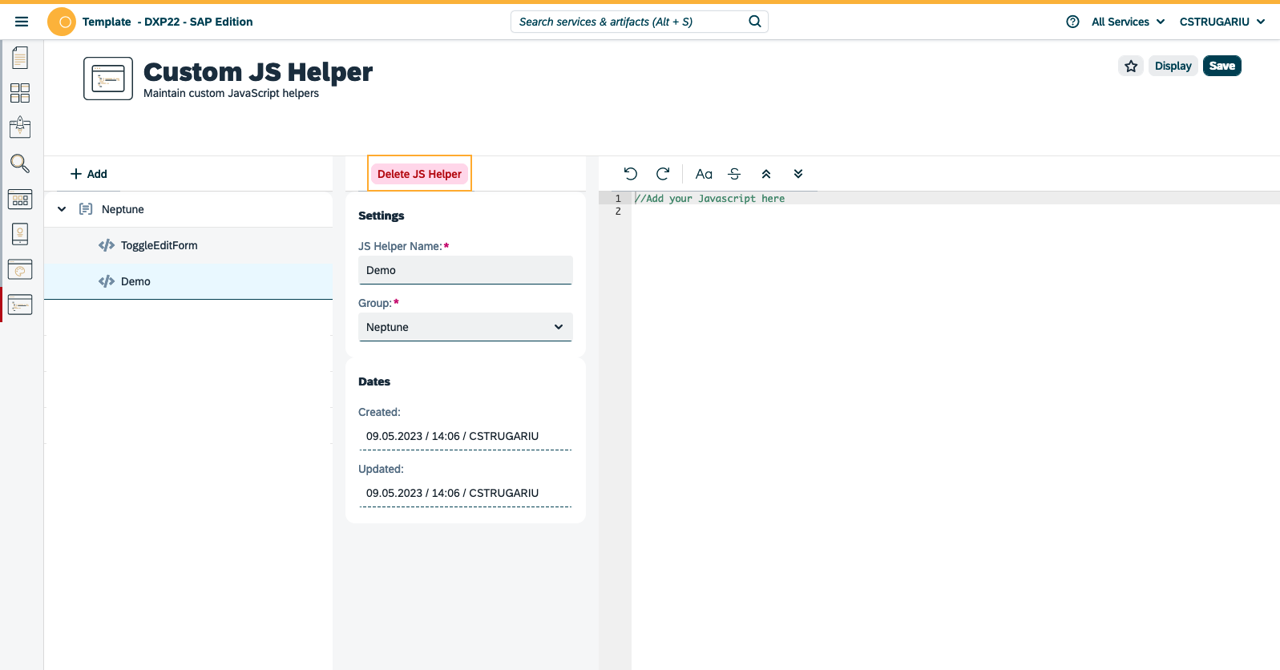Select the Demo tree item

188,281
